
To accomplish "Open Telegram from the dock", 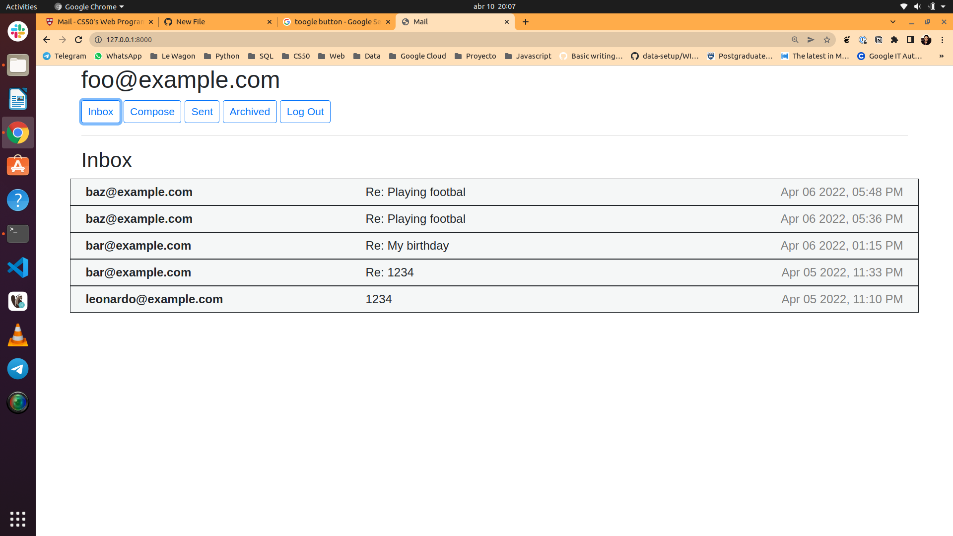I will 18,369.
